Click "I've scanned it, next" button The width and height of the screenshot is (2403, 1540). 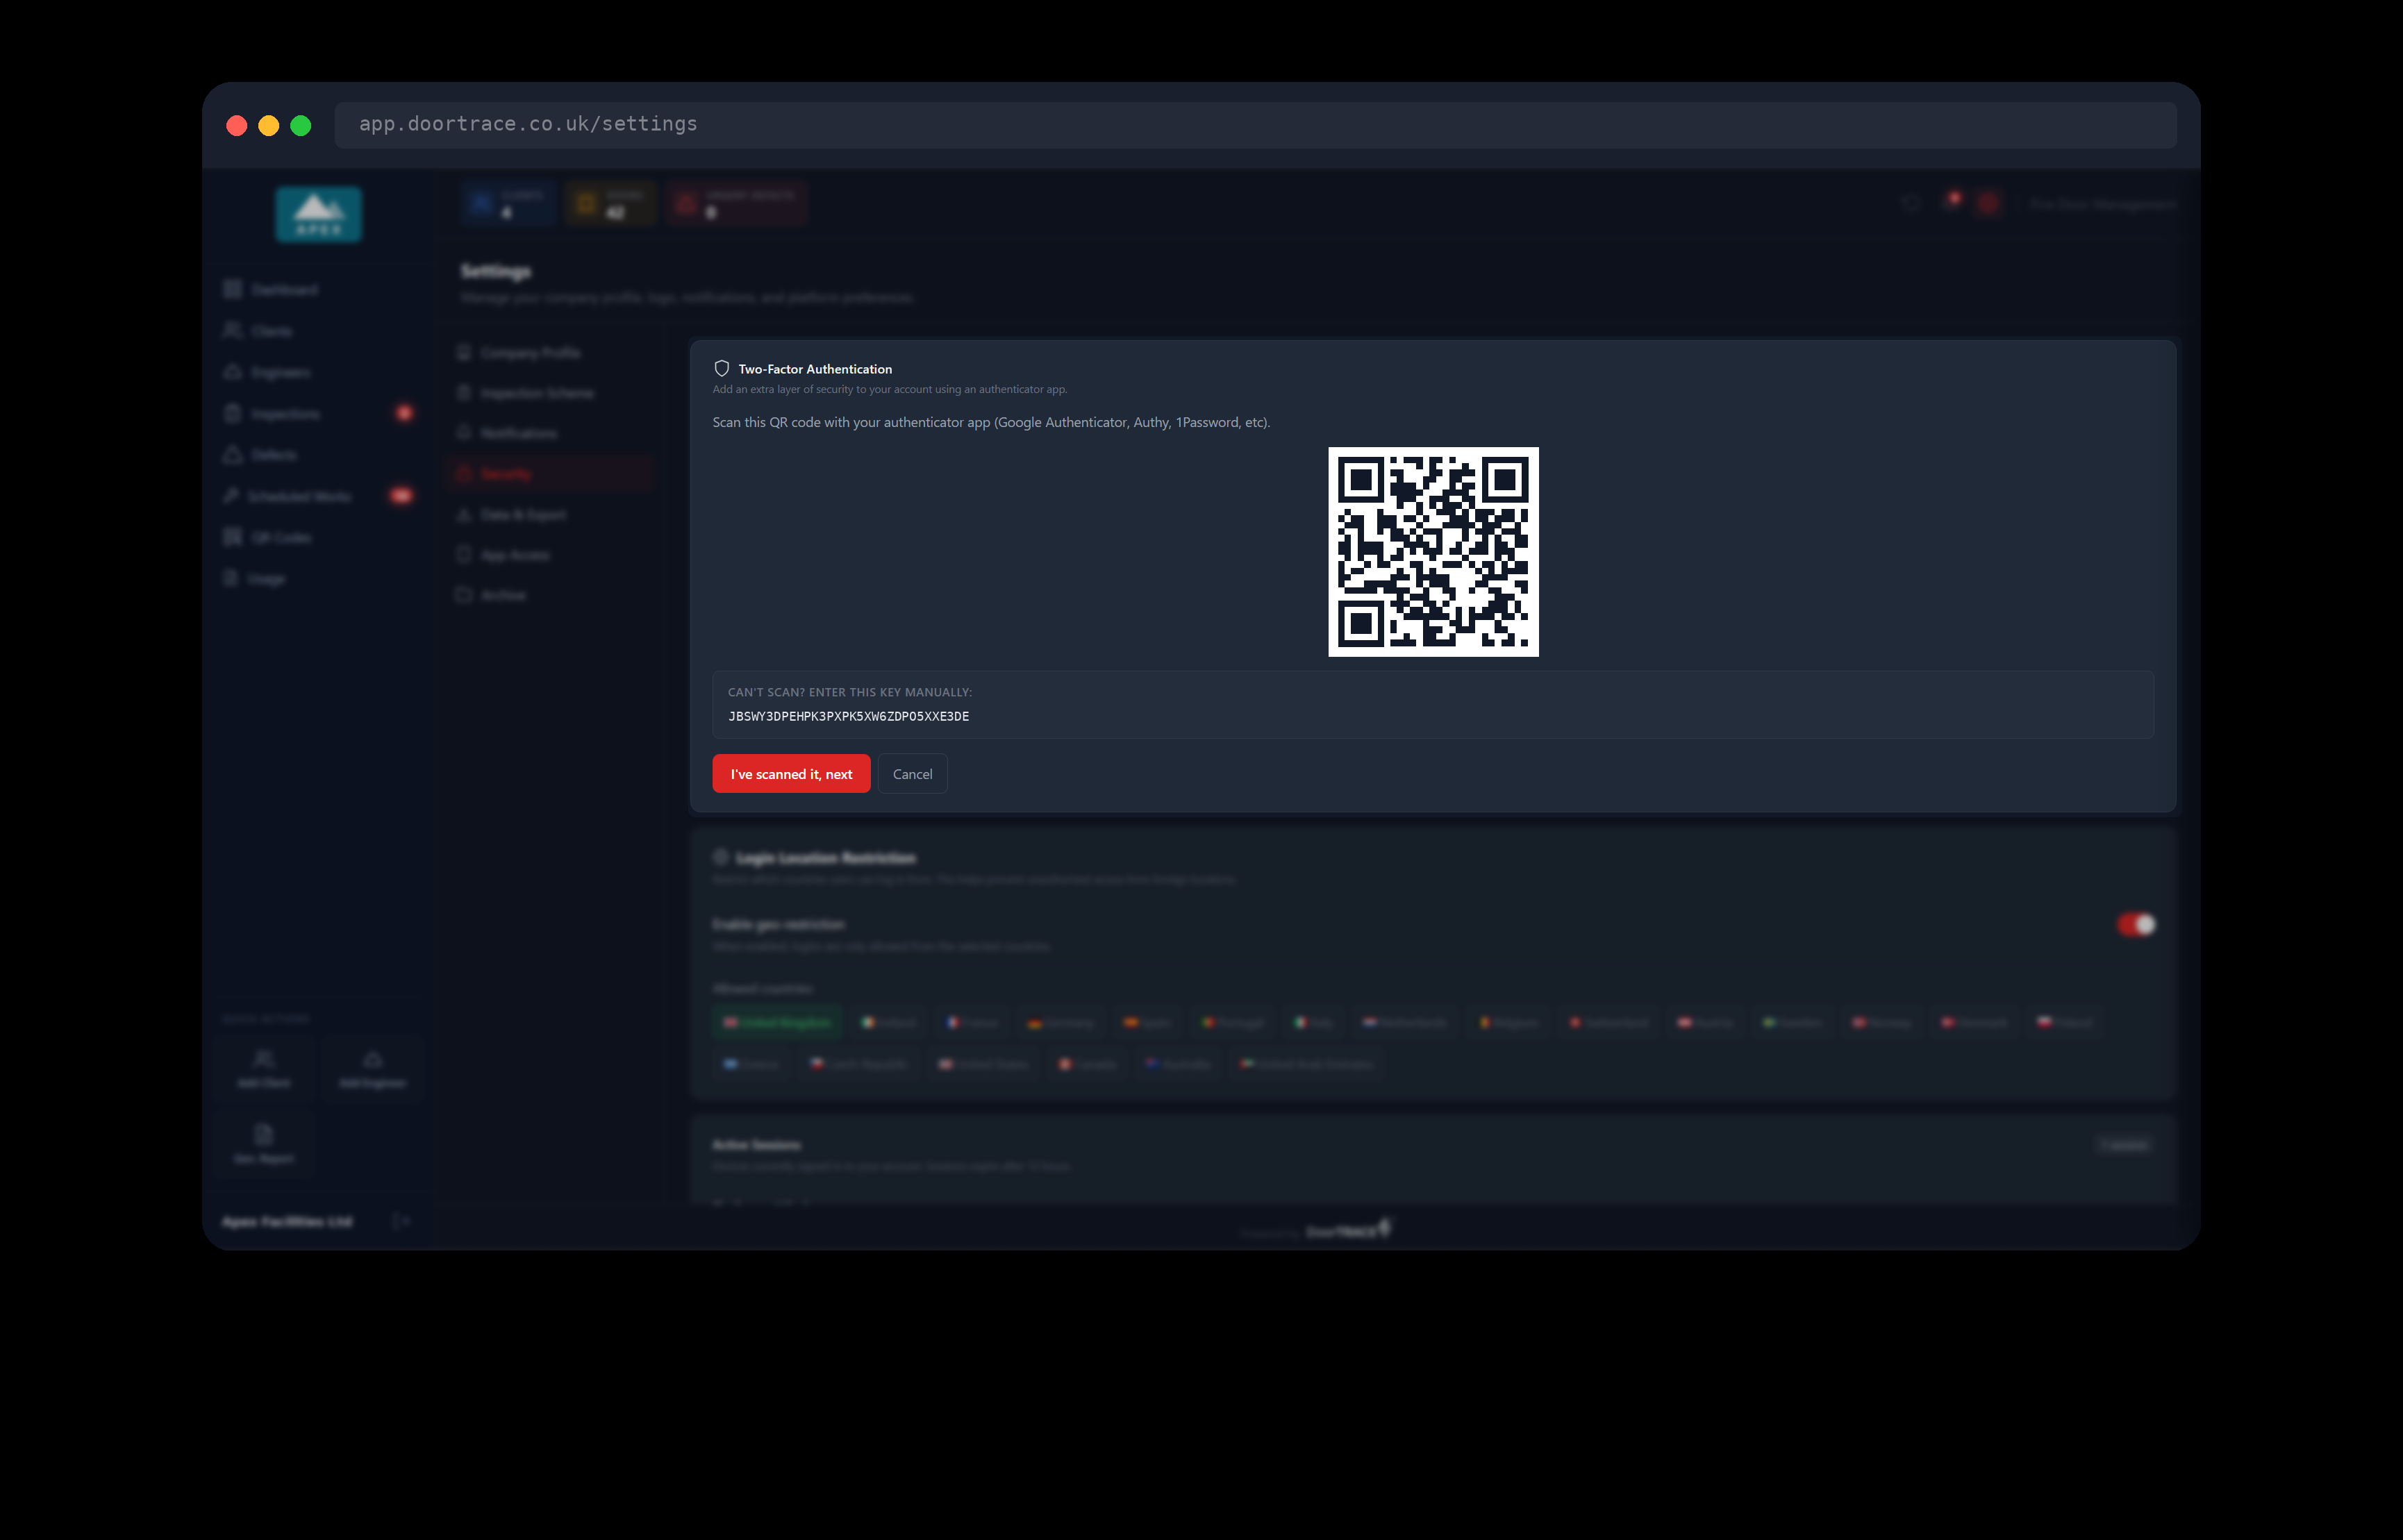(791, 774)
